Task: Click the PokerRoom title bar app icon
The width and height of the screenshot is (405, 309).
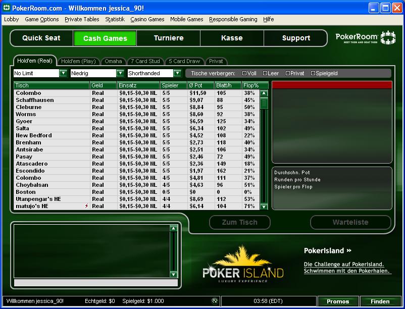Action: pos(7,8)
